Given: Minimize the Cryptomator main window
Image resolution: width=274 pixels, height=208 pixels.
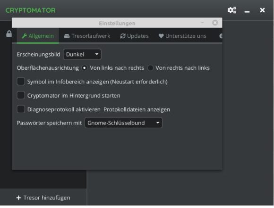Looking at the screenshot, I should [247, 11].
